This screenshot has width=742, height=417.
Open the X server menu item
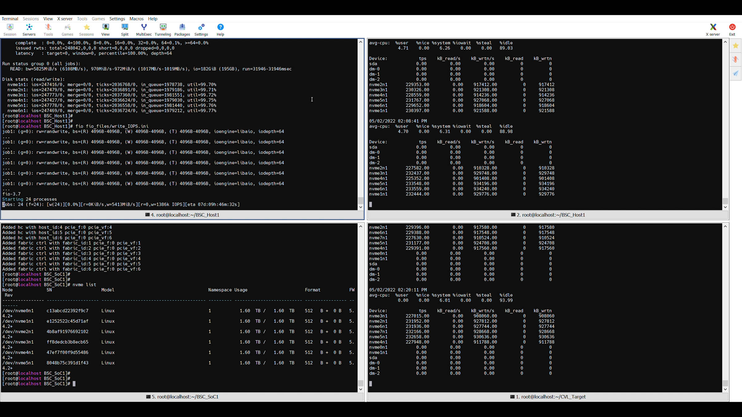coord(65,19)
